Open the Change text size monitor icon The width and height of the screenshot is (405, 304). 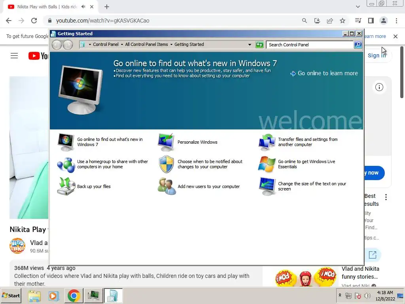pos(267,186)
